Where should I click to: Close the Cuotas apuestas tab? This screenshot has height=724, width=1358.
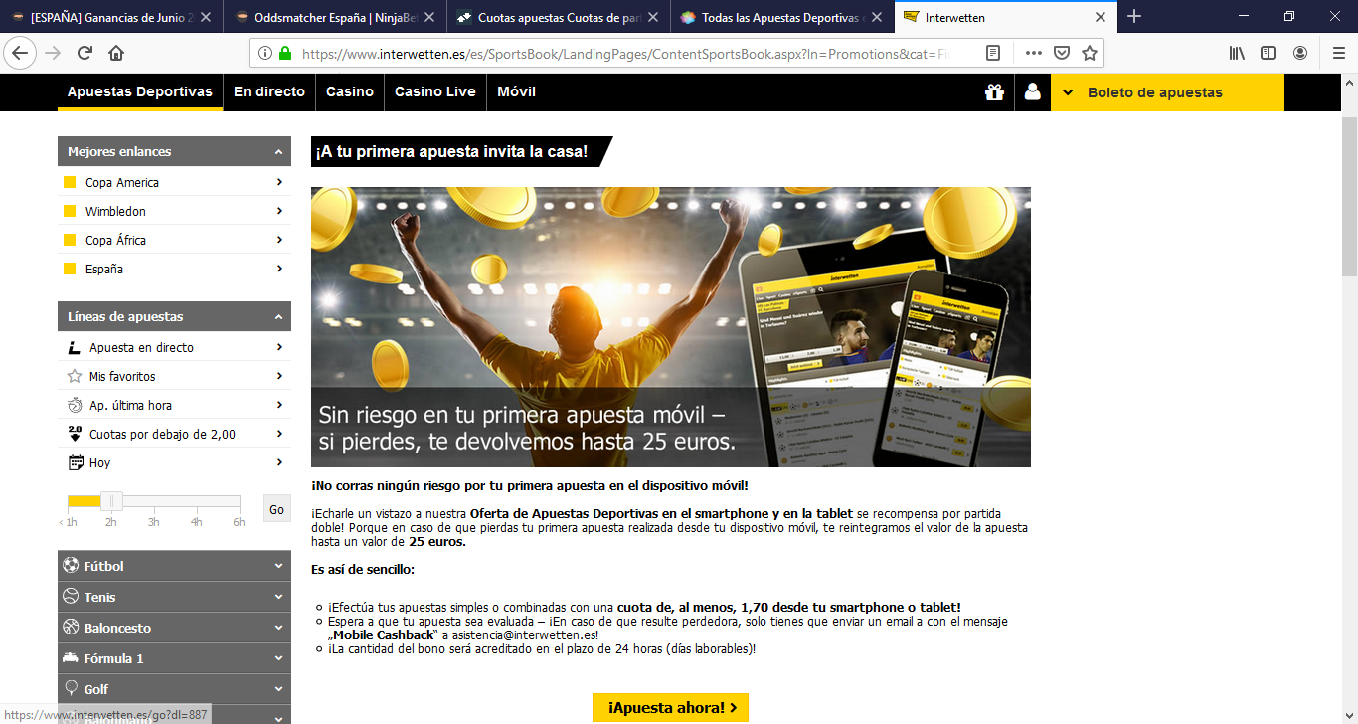[653, 17]
